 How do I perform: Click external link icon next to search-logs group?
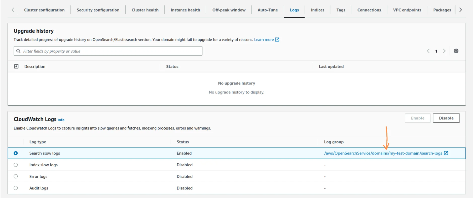[446, 153]
